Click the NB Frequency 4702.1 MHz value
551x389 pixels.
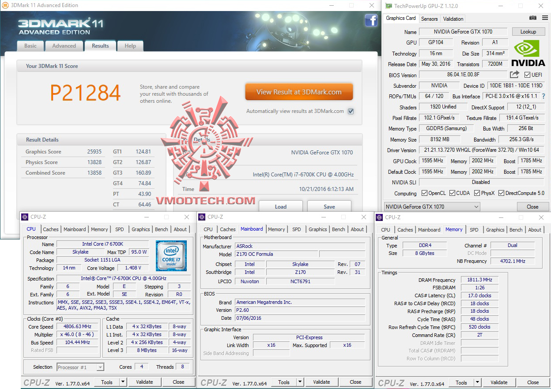[x=512, y=261]
